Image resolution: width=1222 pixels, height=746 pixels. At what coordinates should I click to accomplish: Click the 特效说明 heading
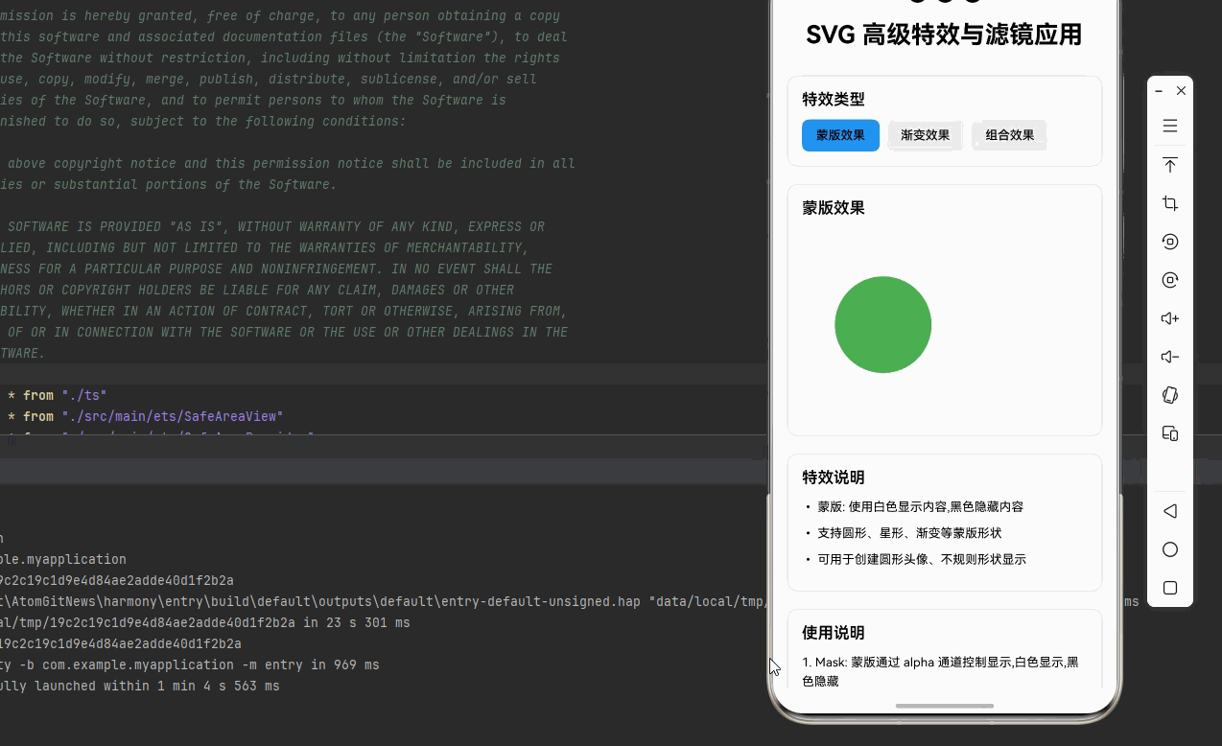[834, 477]
